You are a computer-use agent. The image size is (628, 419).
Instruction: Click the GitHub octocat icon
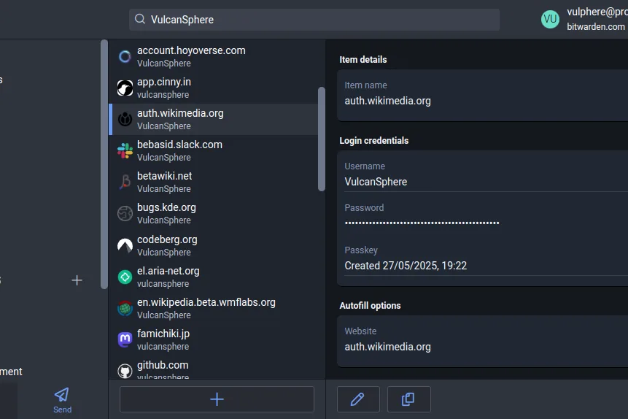pos(125,371)
